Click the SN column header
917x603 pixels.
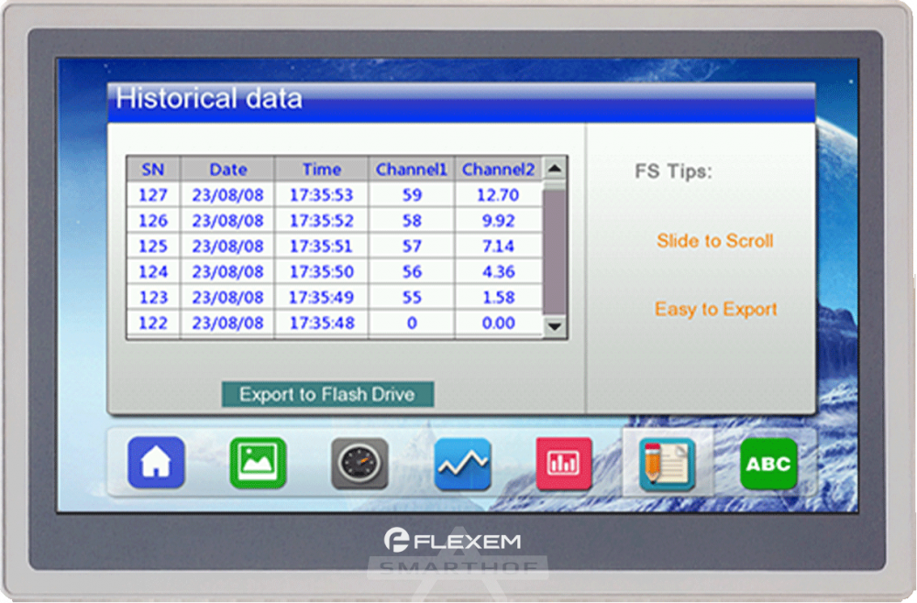click(153, 170)
